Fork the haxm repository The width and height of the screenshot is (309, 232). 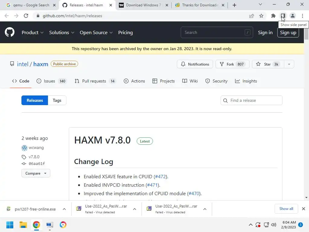[x=232, y=64]
